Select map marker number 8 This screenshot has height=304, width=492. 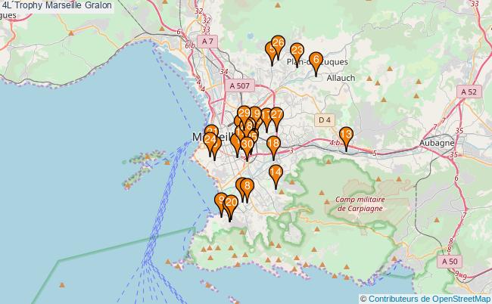[x=245, y=186]
